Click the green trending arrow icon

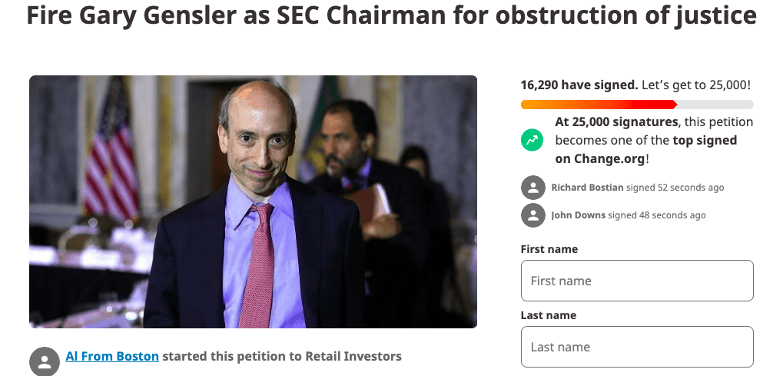532,140
